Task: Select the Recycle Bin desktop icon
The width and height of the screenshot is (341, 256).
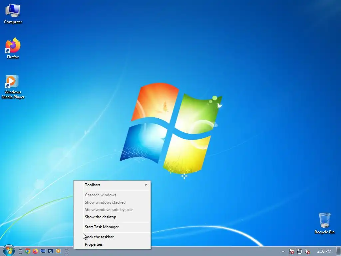Action: pos(324,224)
